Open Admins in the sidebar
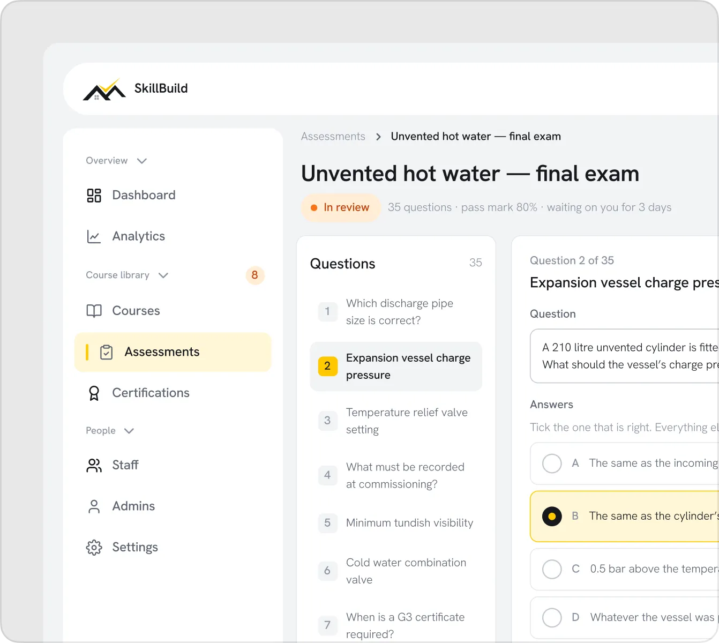The image size is (719, 643). point(173,506)
